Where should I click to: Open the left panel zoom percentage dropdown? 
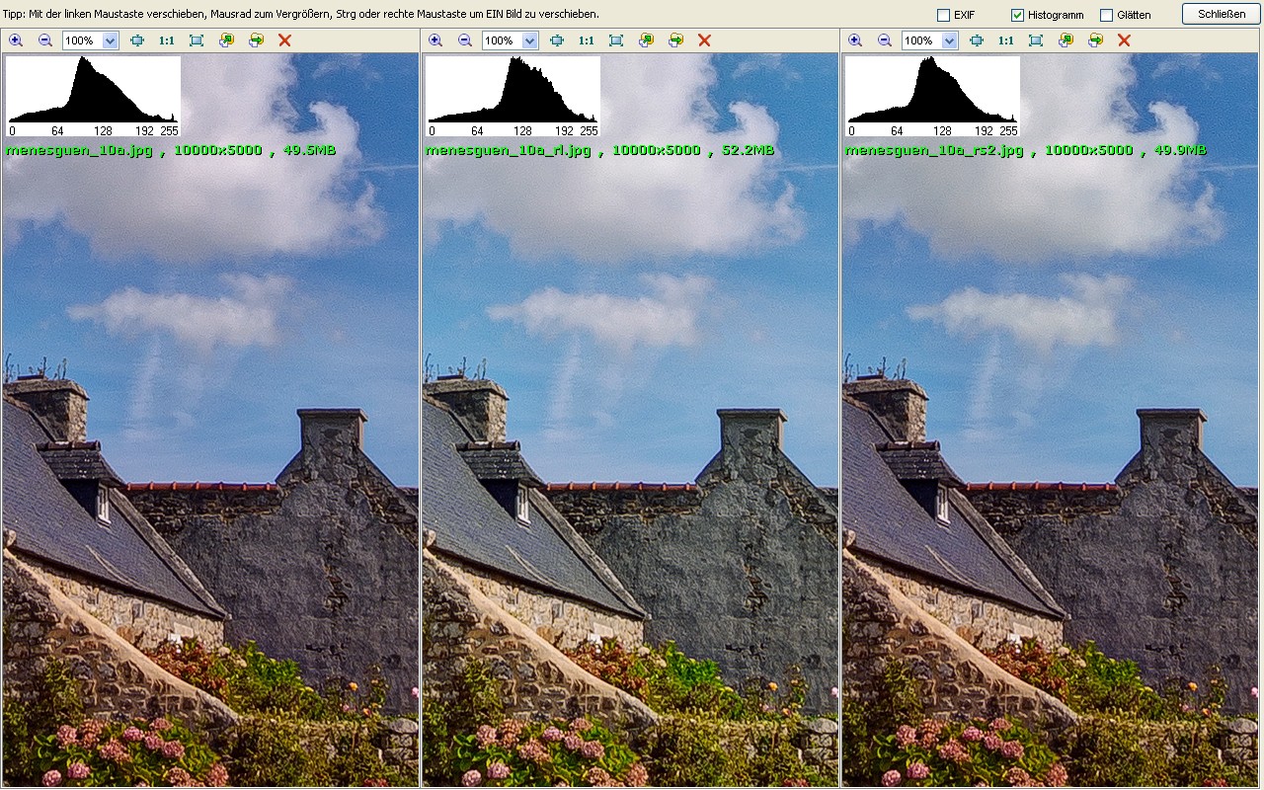[110, 40]
